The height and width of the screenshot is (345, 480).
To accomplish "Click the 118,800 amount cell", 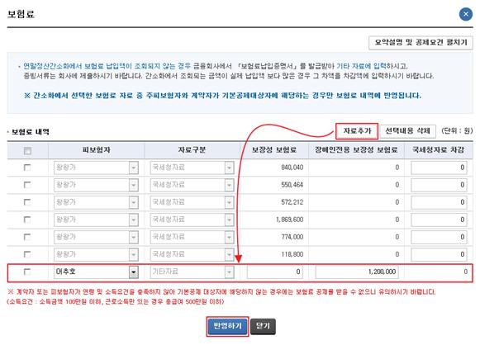I will coord(292,254).
